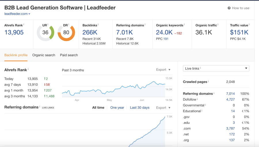This screenshot has height=147, width=259.
Task: Click the question mark help icon
Action: pyautogui.click(x=229, y=8)
